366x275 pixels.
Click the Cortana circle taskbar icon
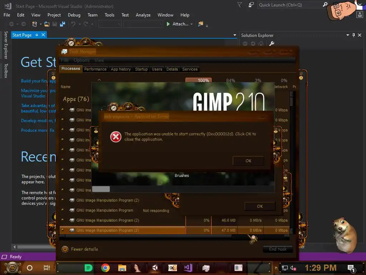pyautogui.click(x=30, y=268)
